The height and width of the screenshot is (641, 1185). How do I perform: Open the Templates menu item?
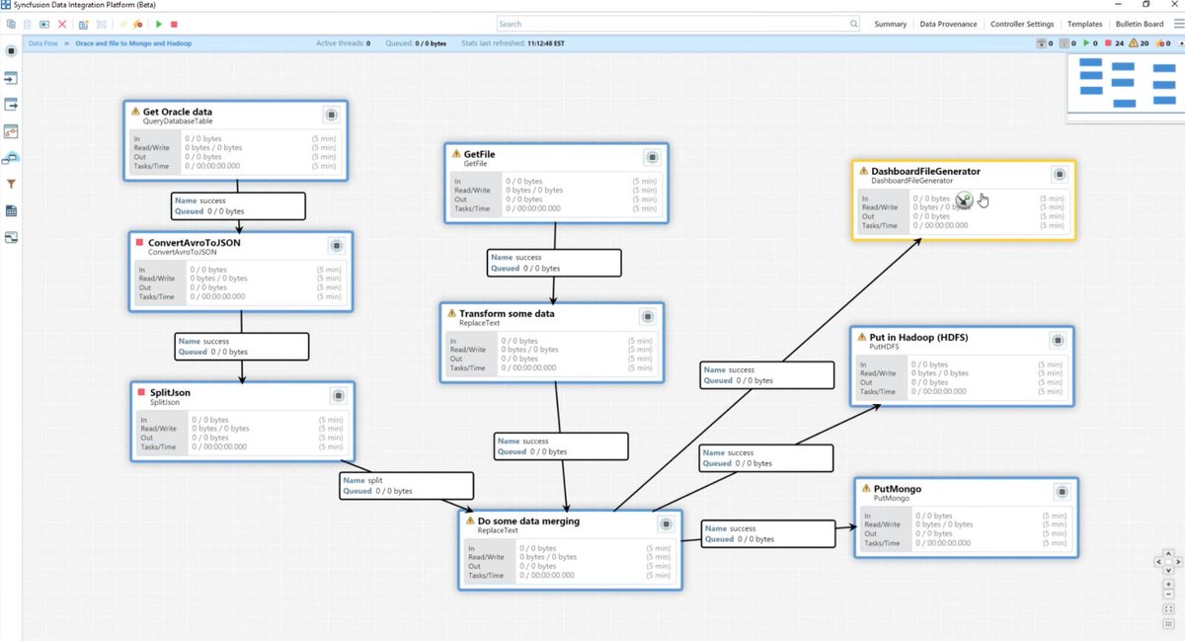(x=1085, y=24)
